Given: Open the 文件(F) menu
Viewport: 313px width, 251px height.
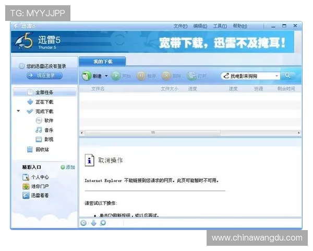Looking at the screenshot, I should [180, 26].
